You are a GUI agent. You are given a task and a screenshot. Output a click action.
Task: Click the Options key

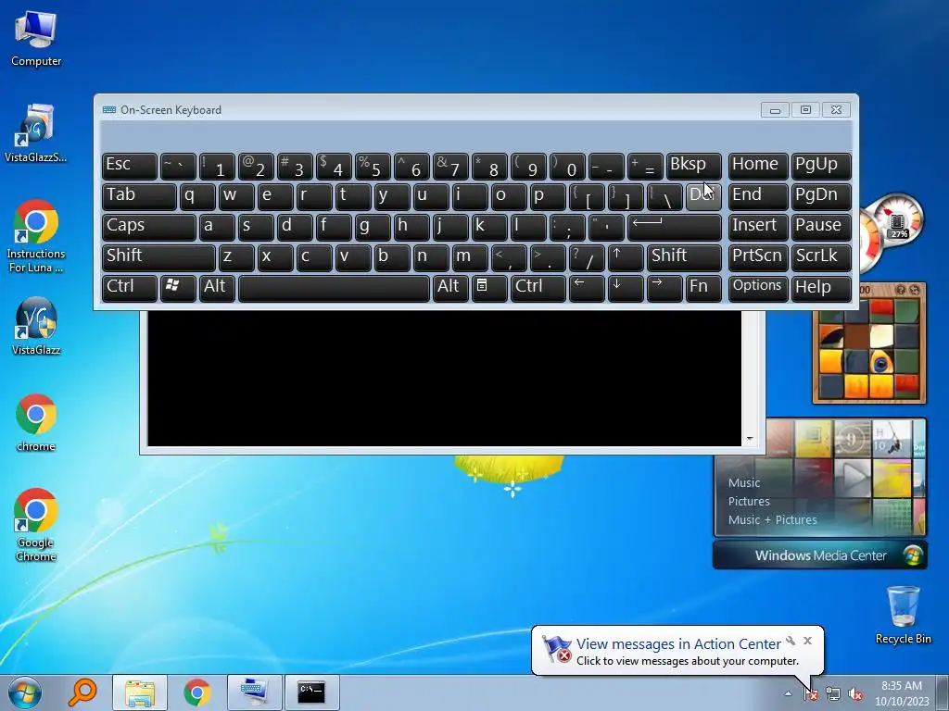758,288
